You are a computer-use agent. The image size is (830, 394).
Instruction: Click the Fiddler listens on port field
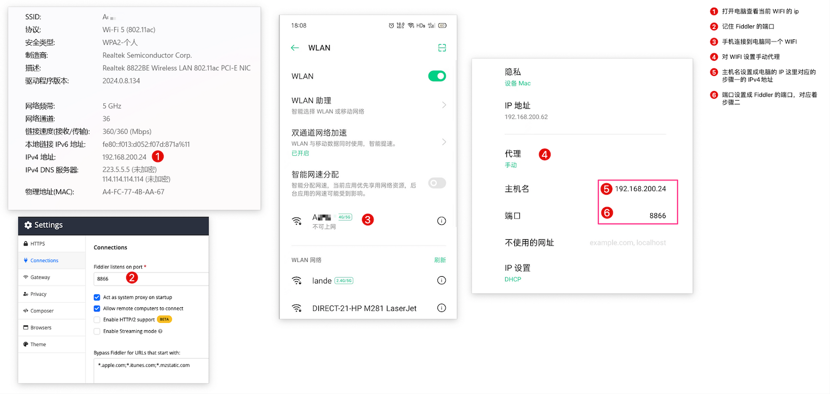pyautogui.click(x=151, y=279)
